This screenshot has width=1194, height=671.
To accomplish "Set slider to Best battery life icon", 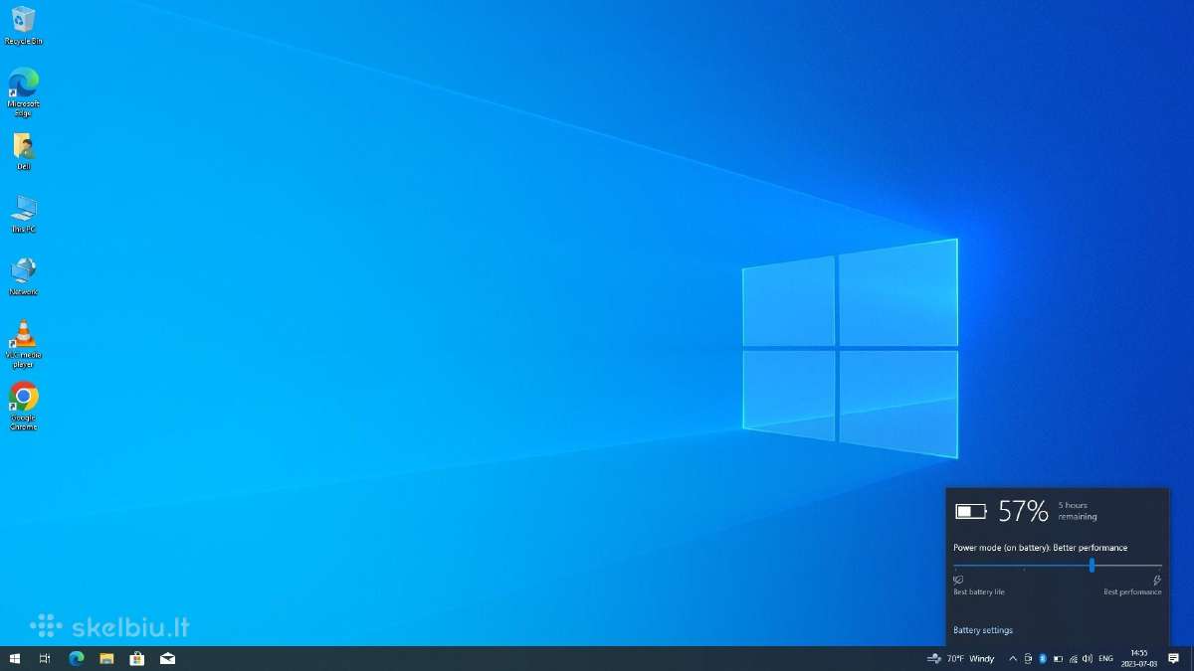I will click(958, 580).
